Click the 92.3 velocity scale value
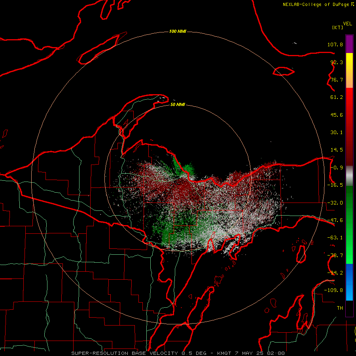This screenshot has width=356, height=356. (337, 62)
